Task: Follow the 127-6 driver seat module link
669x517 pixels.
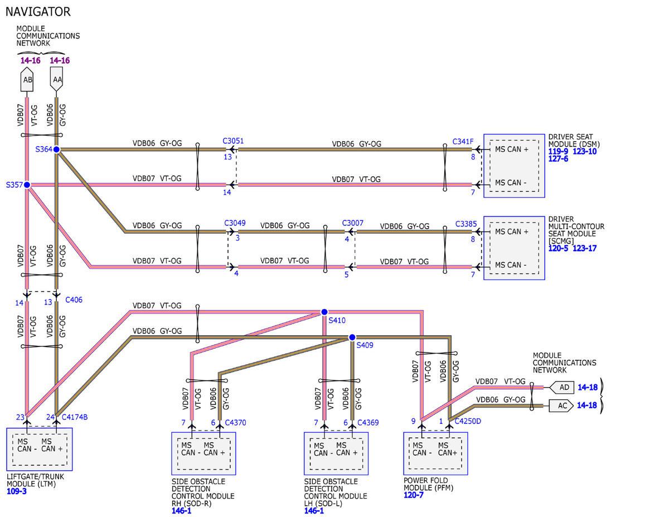Action: point(558,158)
